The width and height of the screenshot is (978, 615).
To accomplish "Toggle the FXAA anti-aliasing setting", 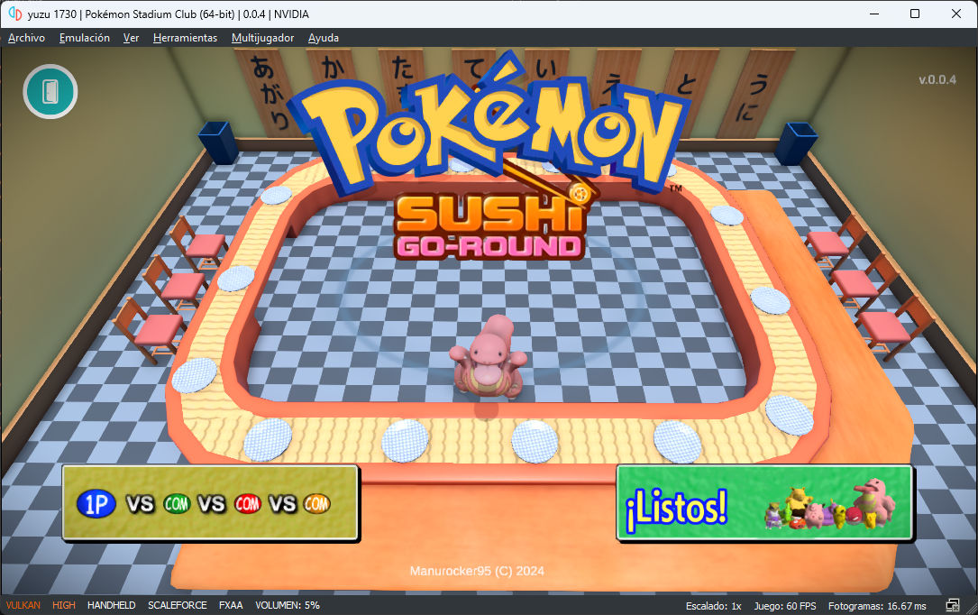I will pos(231,606).
